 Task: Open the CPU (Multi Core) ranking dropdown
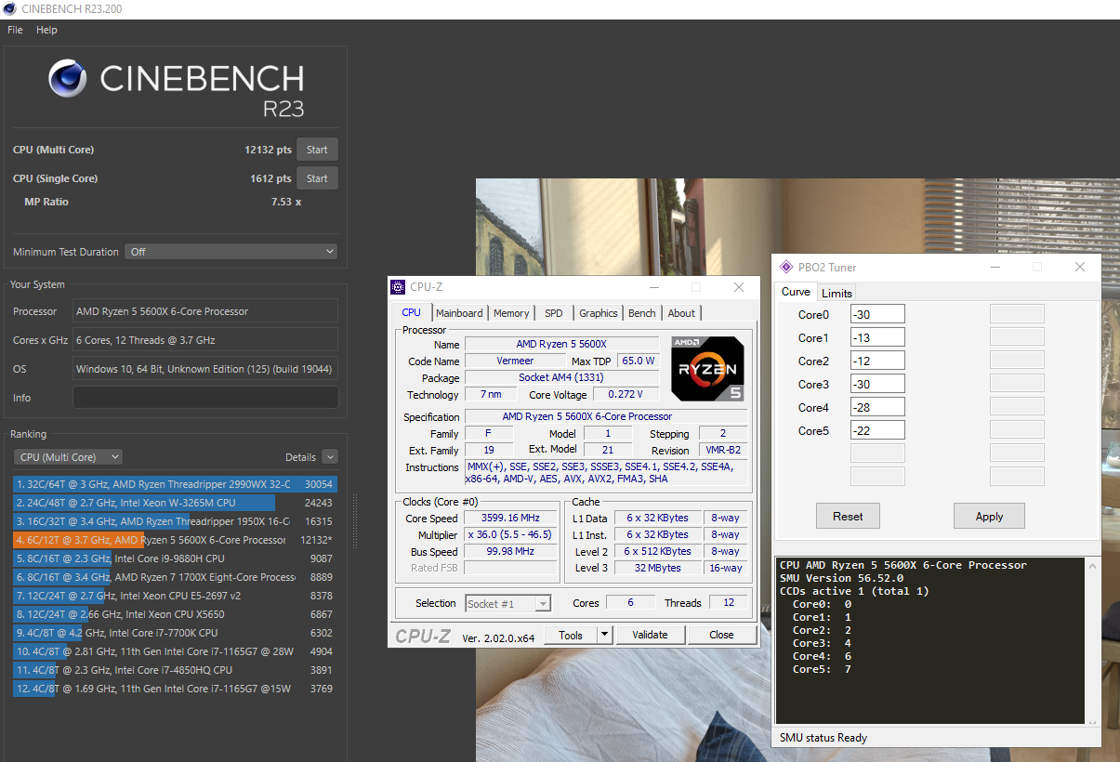(x=68, y=457)
